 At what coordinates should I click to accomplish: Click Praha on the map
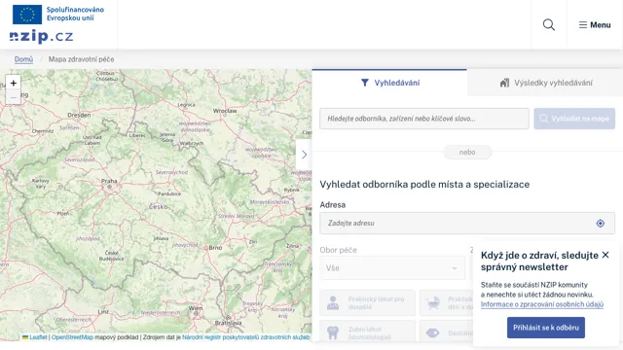pyautogui.click(x=109, y=182)
